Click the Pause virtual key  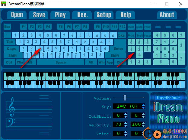tap(148, 35)
